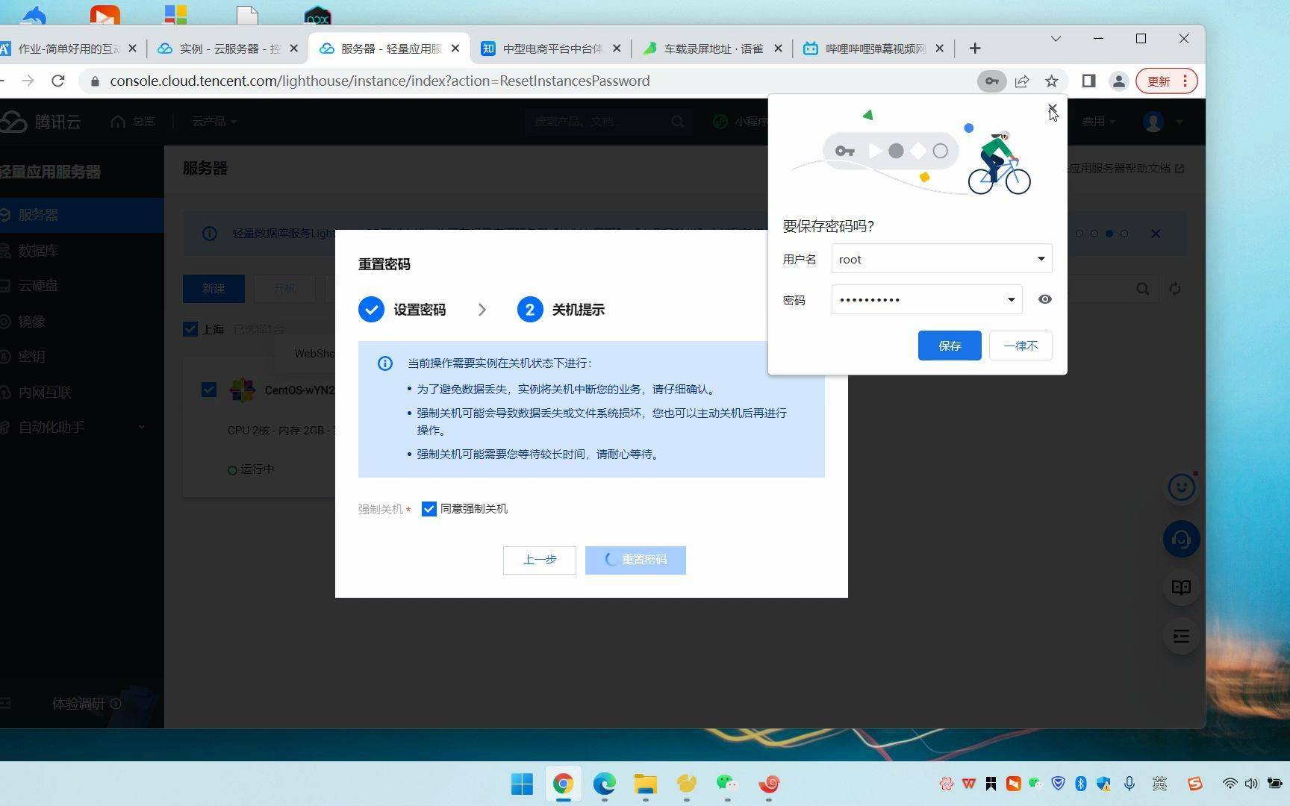Expand the 密码 field dropdown arrow
Screen dimensions: 1290x806
[x=1011, y=300]
